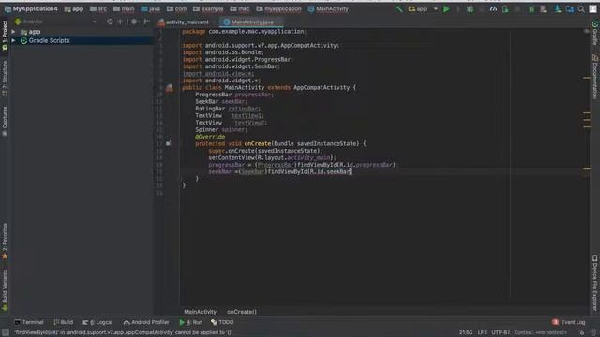Click the setContentView code line

tap(272, 157)
